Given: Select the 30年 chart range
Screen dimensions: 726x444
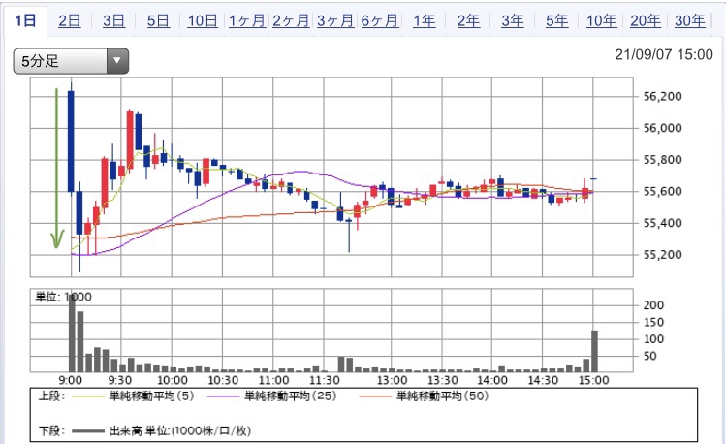Looking at the screenshot, I should (x=690, y=20).
